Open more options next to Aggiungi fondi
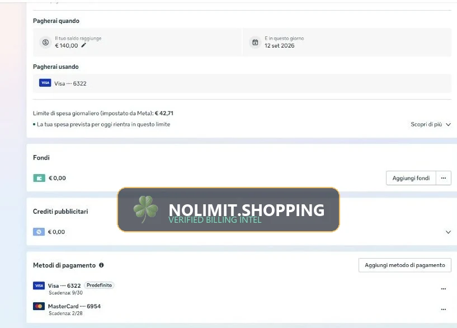 (x=444, y=178)
